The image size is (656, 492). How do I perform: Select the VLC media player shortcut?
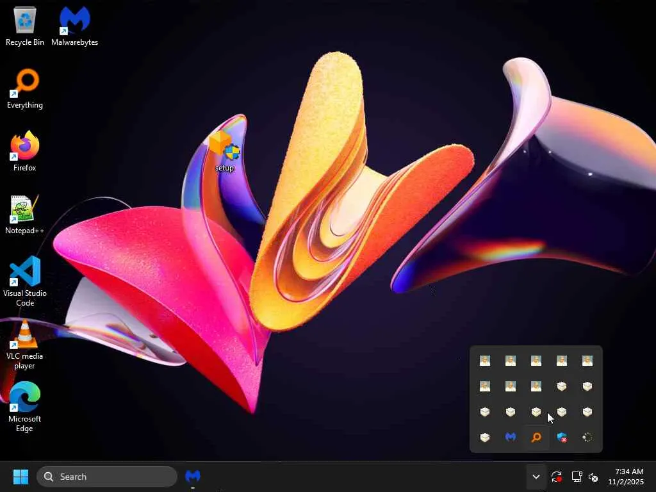[x=25, y=344]
